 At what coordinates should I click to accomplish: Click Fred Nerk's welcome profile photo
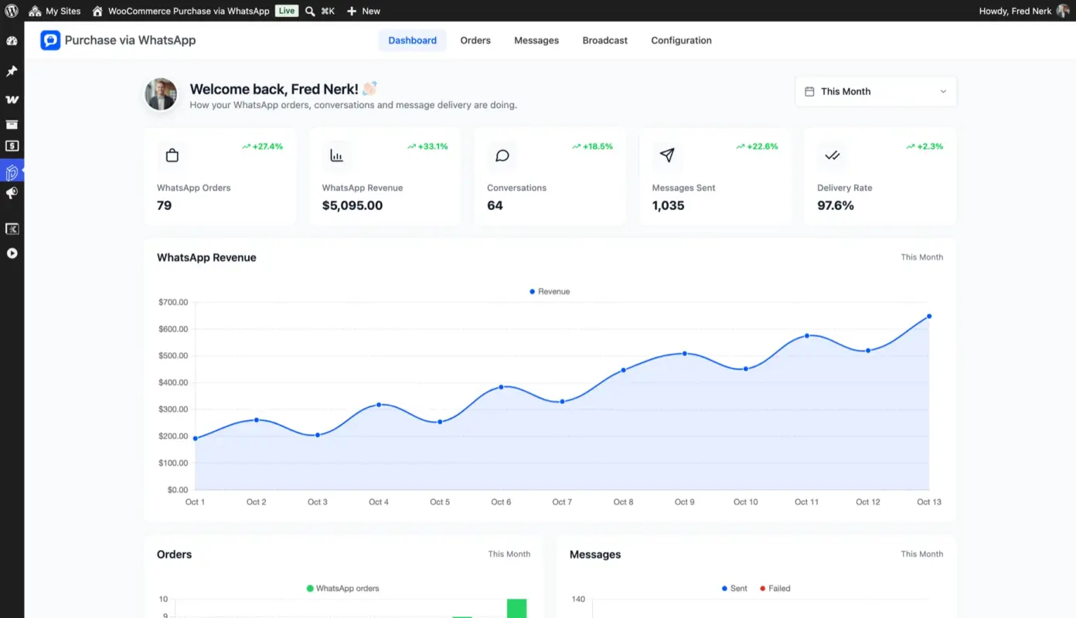tap(161, 93)
